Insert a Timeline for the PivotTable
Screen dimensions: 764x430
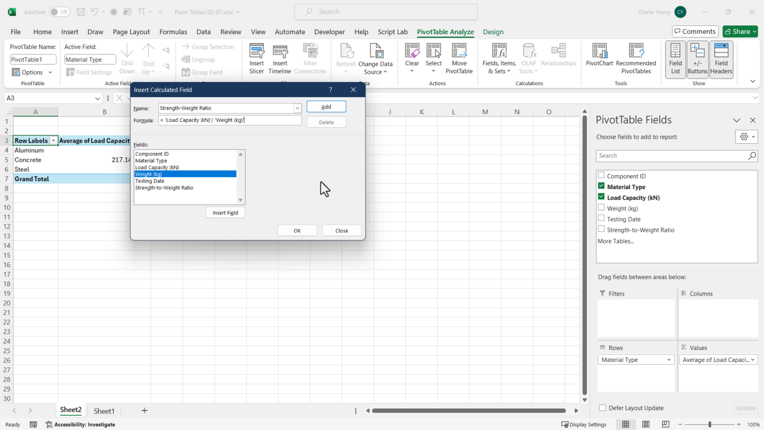click(x=280, y=57)
